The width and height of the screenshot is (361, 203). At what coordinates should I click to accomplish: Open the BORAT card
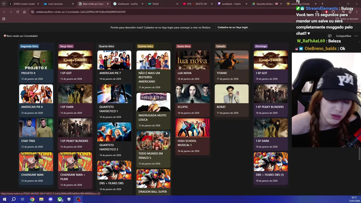232,100
